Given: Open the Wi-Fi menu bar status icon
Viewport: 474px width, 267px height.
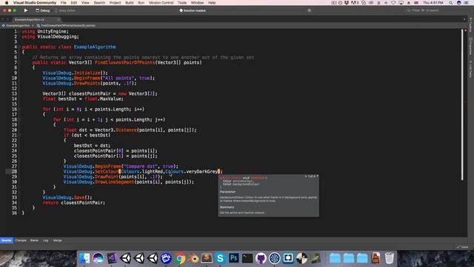Looking at the screenshot, I should [393, 3].
